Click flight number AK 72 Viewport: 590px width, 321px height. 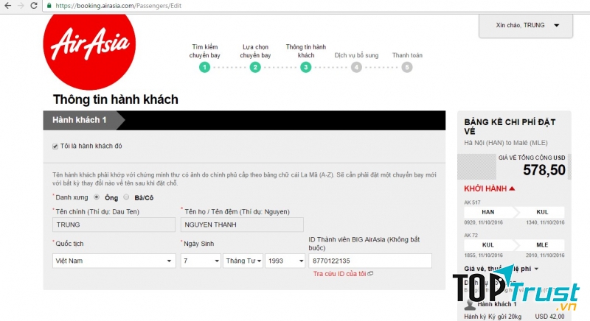click(x=471, y=236)
